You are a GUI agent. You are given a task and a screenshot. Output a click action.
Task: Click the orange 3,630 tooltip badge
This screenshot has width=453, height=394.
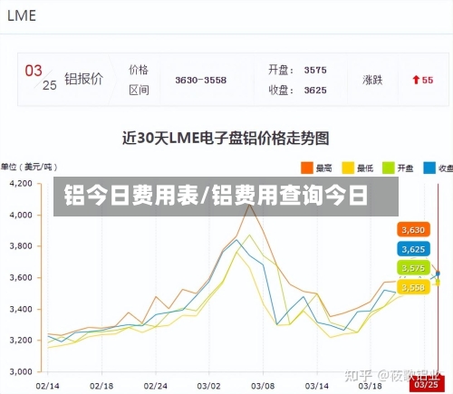tap(413, 230)
